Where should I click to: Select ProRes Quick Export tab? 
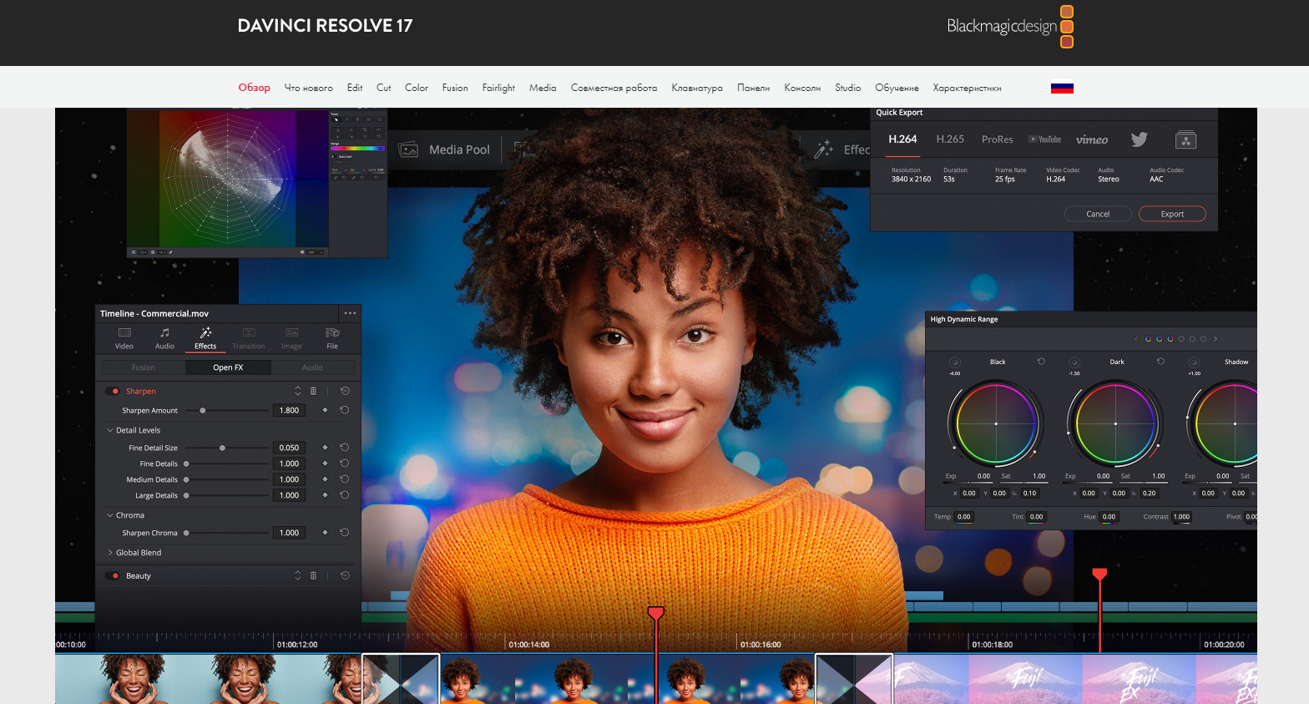coord(997,139)
